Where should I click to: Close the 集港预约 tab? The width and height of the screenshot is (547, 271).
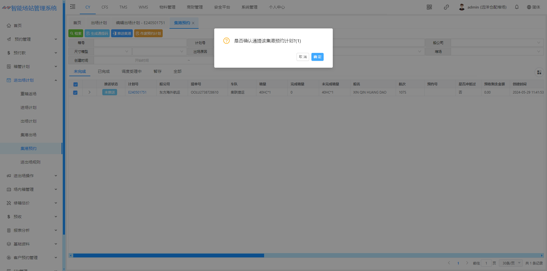pyautogui.click(x=193, y=23)
